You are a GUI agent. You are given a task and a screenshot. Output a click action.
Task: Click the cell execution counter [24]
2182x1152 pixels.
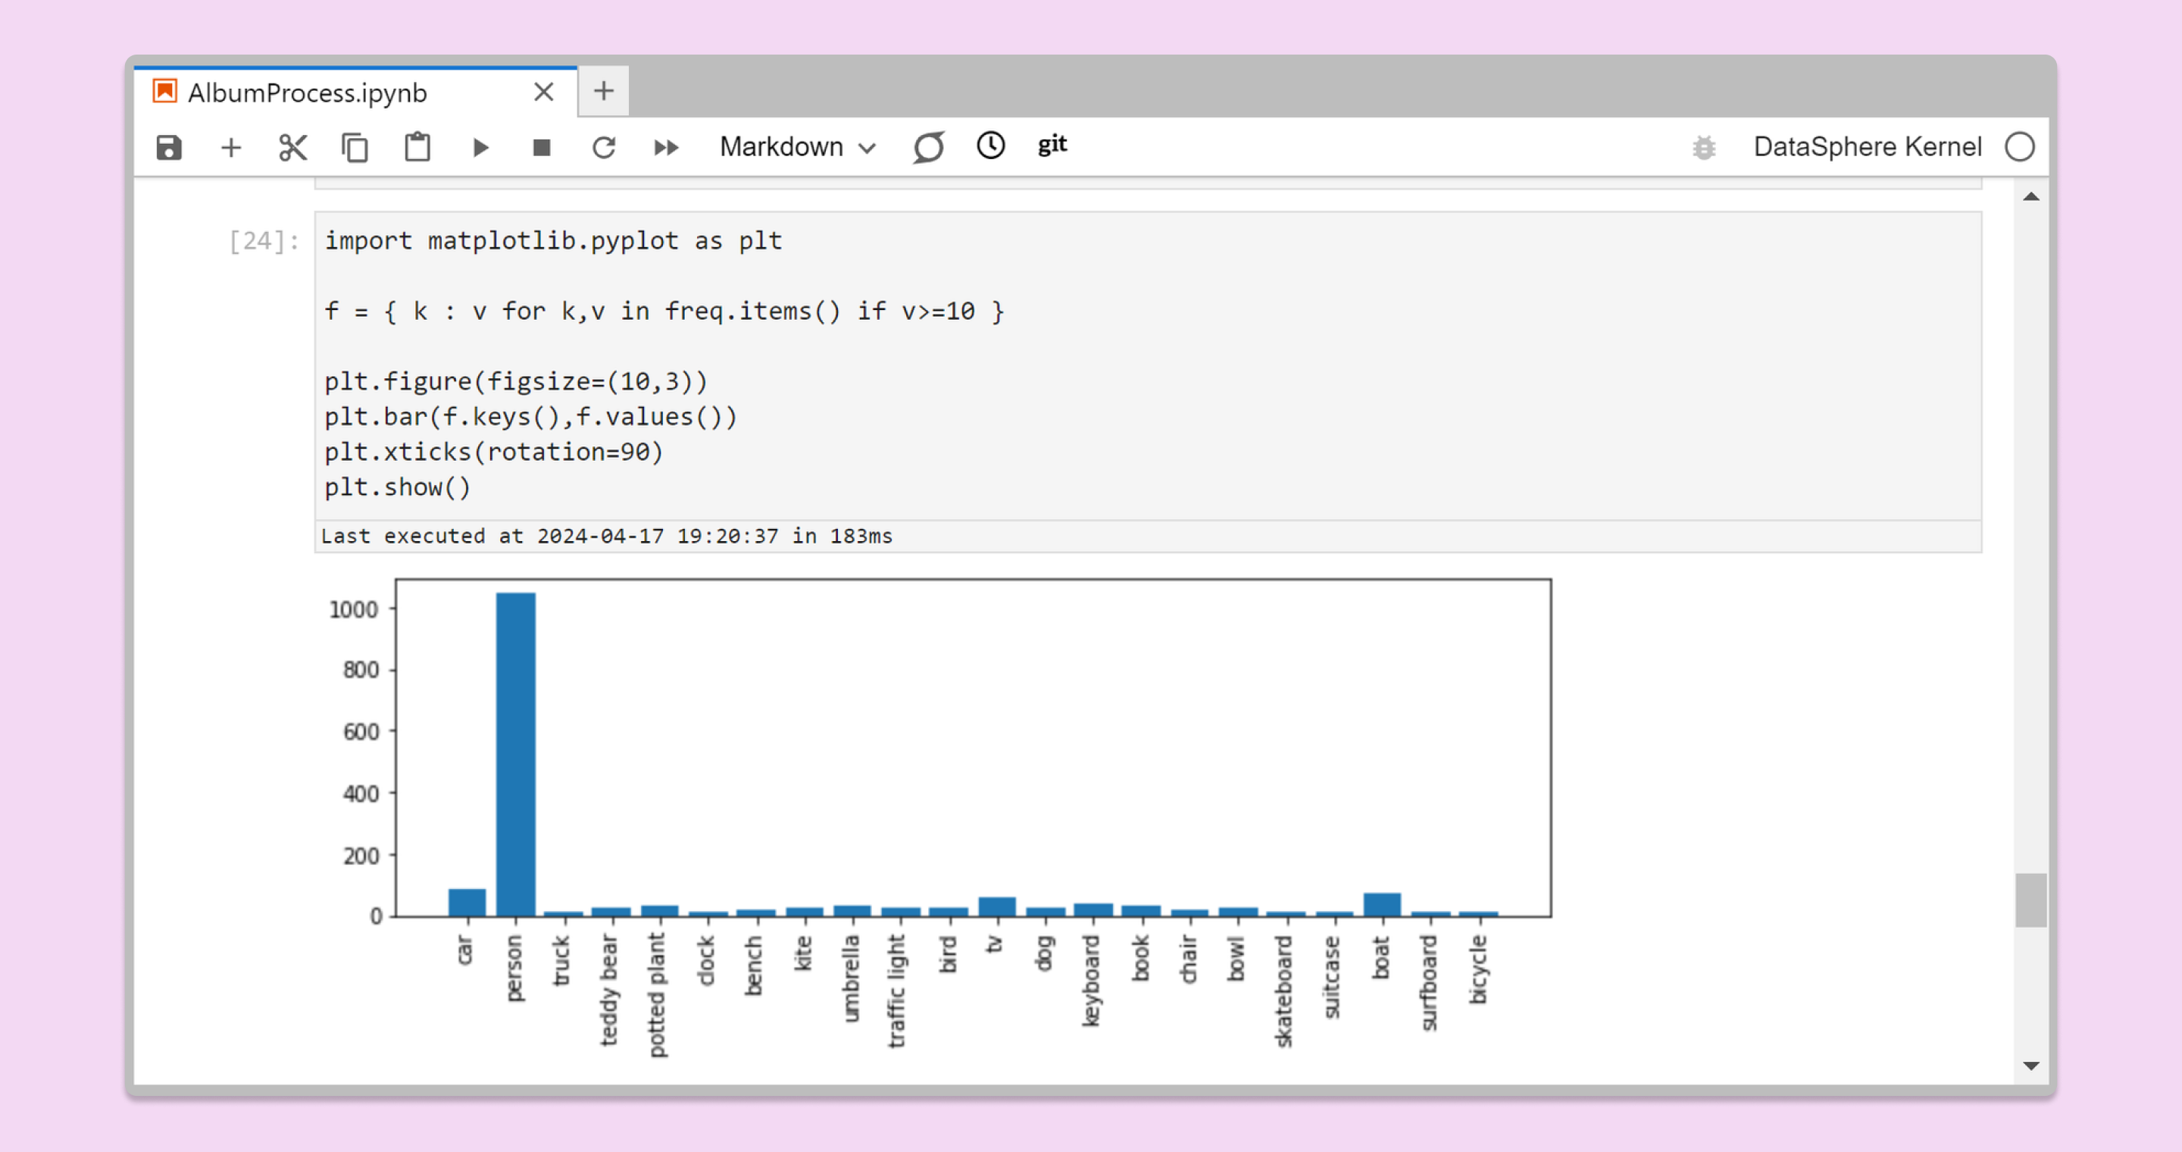pyautogui.click(x=264, y=242)
